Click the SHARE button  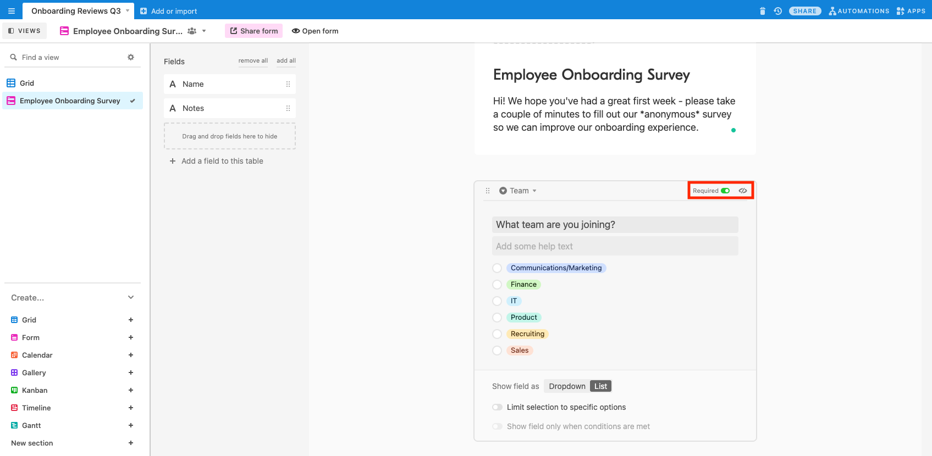[805, 11]
